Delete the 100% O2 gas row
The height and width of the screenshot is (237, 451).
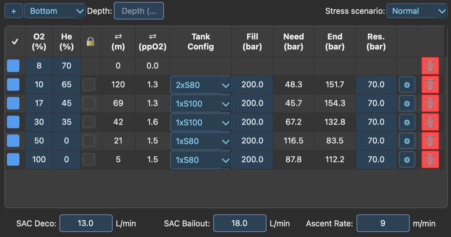pyautogui.click(x=430, y=160)
